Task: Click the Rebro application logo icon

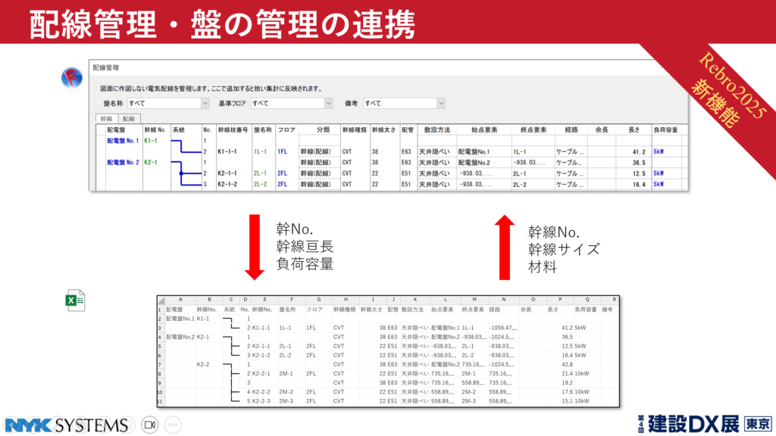Action: (x=72, y=77)
